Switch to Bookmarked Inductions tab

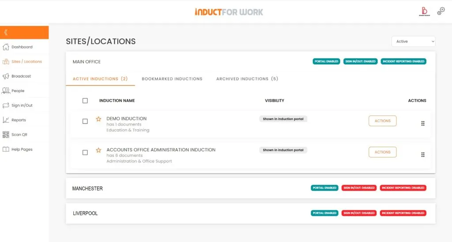[172, 79]
